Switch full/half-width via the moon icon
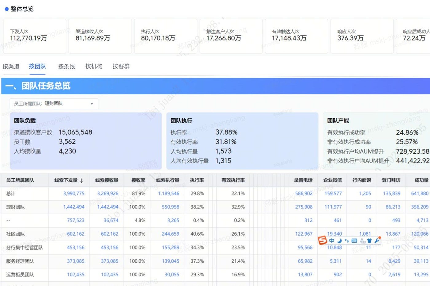Image resolution: width=430 pixels, height=286 pixels. (339, 241)
